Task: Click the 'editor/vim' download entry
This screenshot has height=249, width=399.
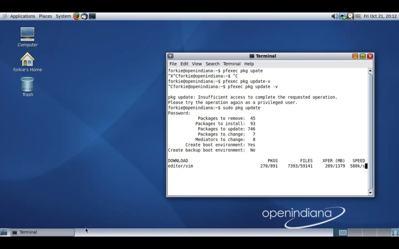Action: point(180,166)
